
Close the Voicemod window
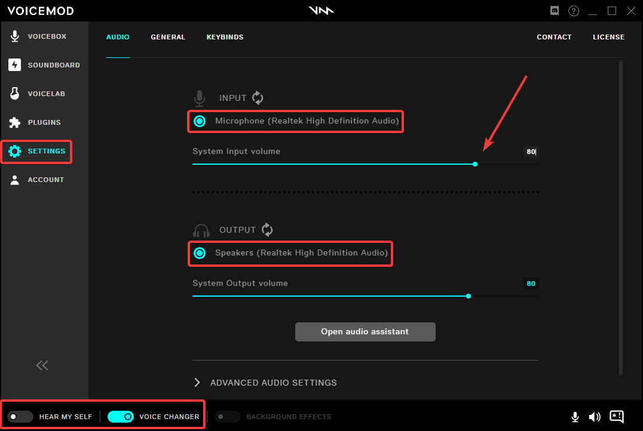click(631, 11)
